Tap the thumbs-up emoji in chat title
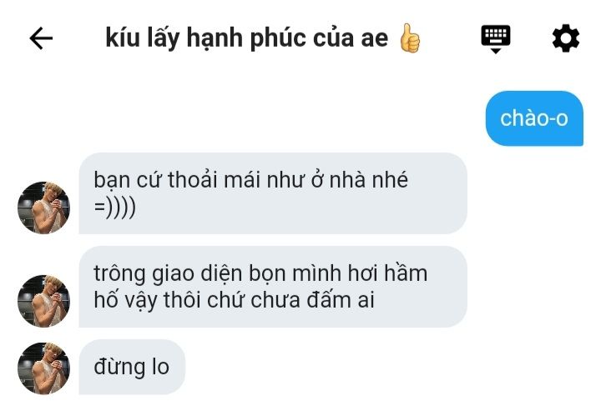Image resolution: width=601 pixels, height=401 pixels. coord(410,38)
